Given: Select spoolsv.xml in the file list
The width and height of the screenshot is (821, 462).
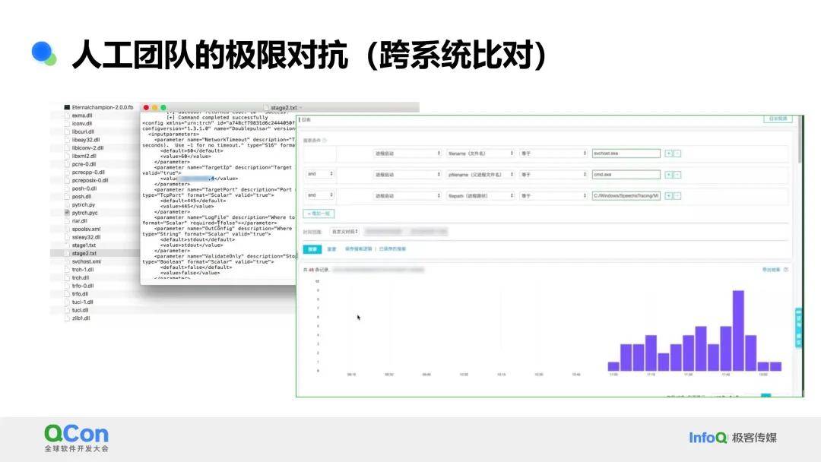Looking at the screenshot, I should 87,229.
